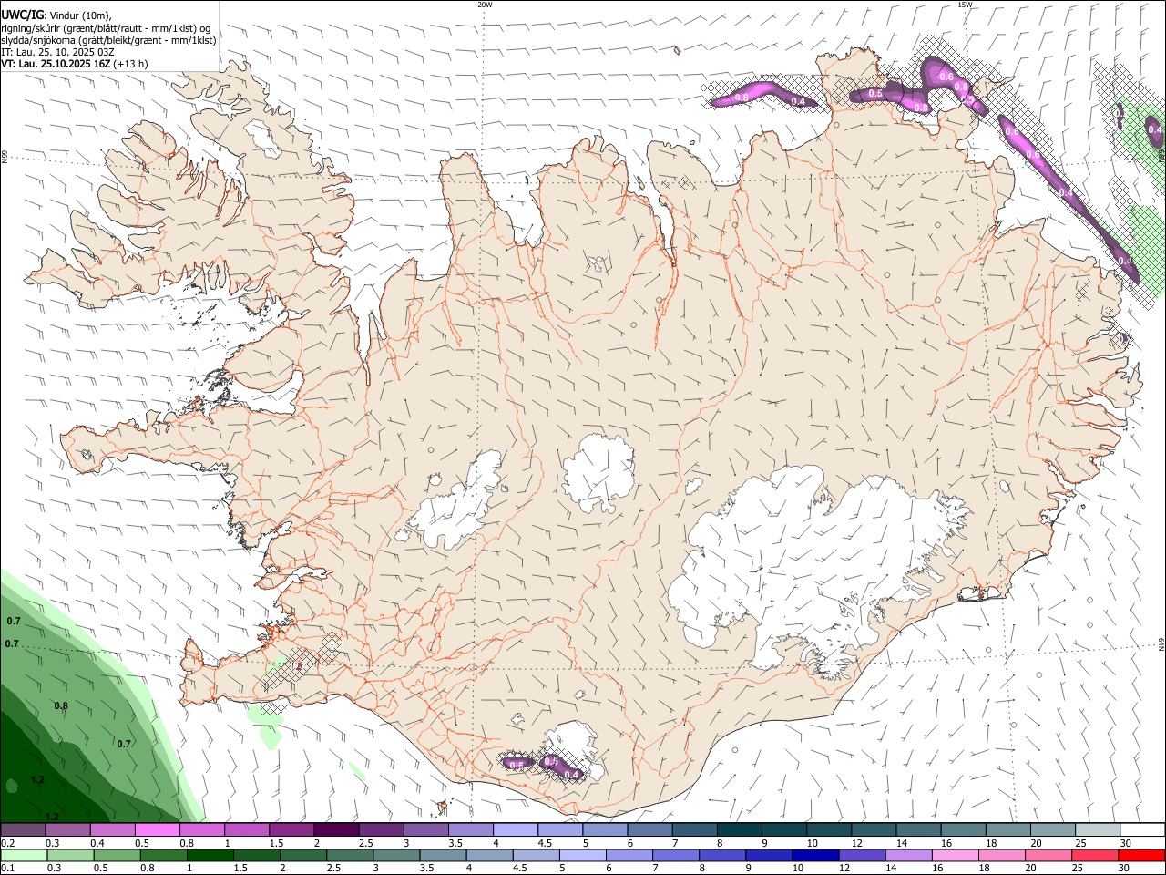Pick the deep navy 10 swatch in lower legend row

(817, 856)
